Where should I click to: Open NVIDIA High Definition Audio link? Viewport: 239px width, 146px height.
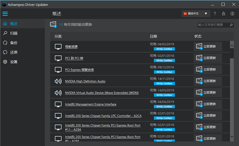pyautogui.click(x=85, y=81)
